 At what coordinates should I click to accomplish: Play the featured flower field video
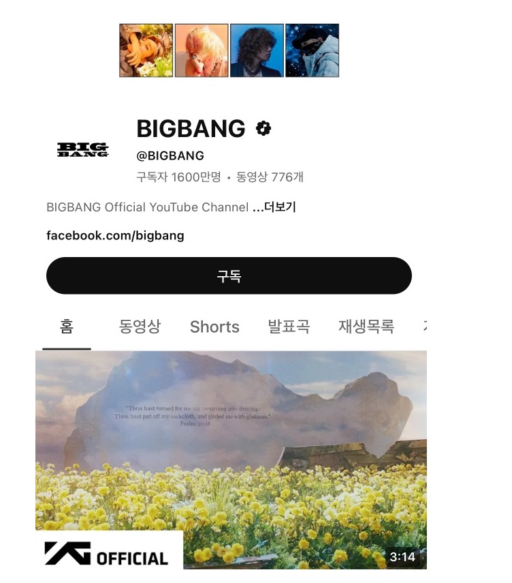tap(231, 460)
